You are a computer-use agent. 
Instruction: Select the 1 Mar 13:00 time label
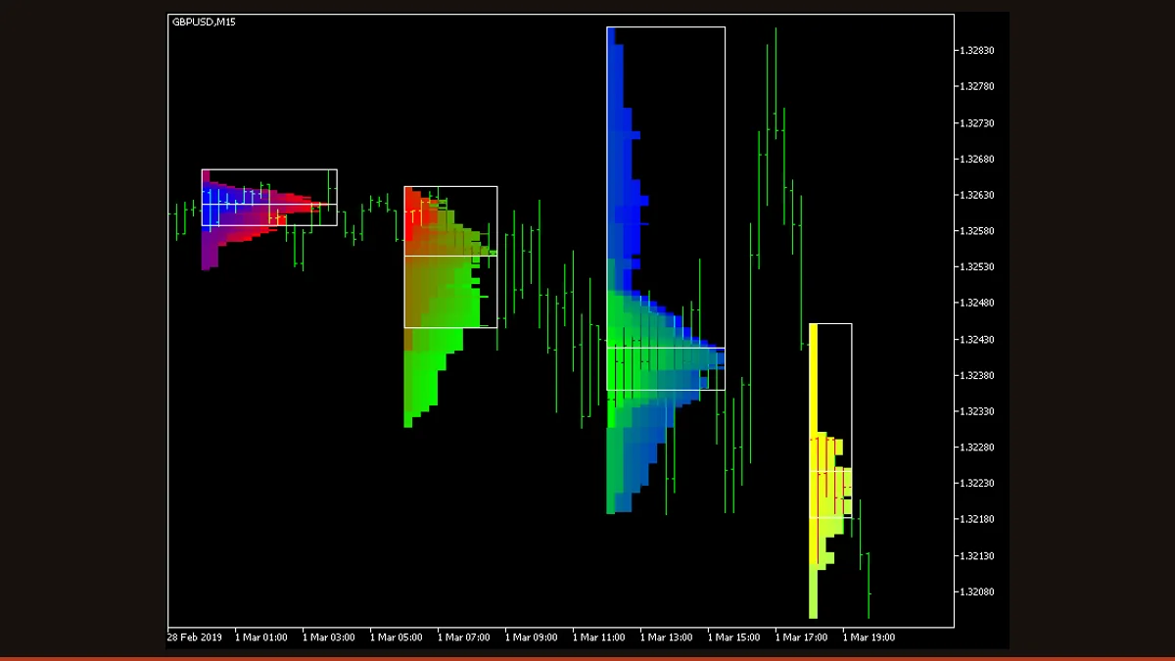(x=667, y=637)
